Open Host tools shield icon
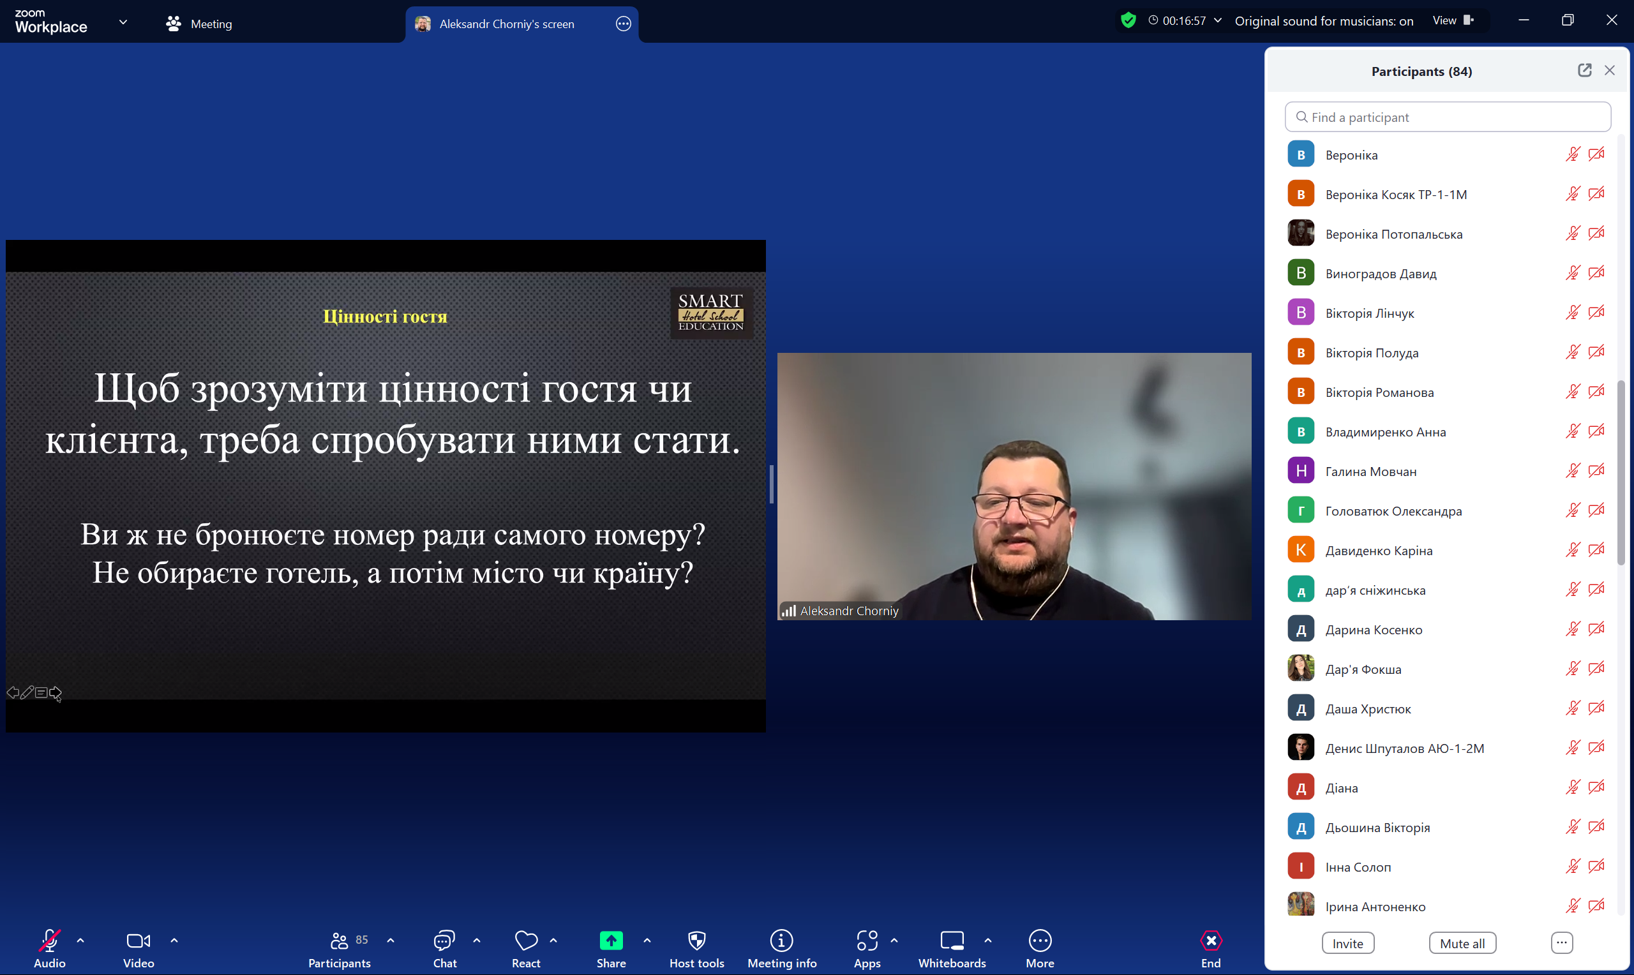 tap(696, 941)
